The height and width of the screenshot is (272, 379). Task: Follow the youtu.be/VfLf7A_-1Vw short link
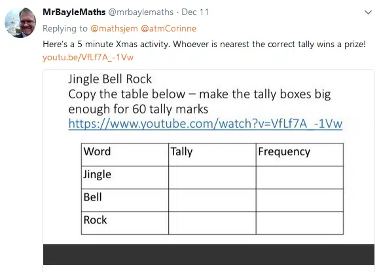(x=88, y=58)
